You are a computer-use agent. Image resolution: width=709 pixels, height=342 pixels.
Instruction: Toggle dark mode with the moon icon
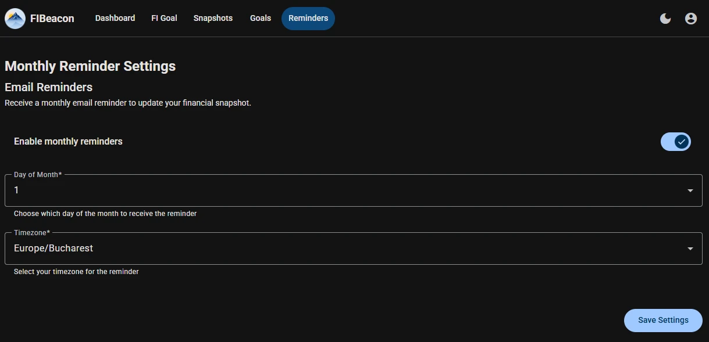(665, 18)
